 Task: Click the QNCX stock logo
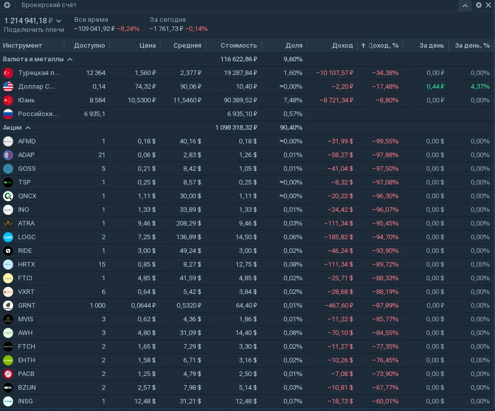pyautogui.click(x=8, y=196)
